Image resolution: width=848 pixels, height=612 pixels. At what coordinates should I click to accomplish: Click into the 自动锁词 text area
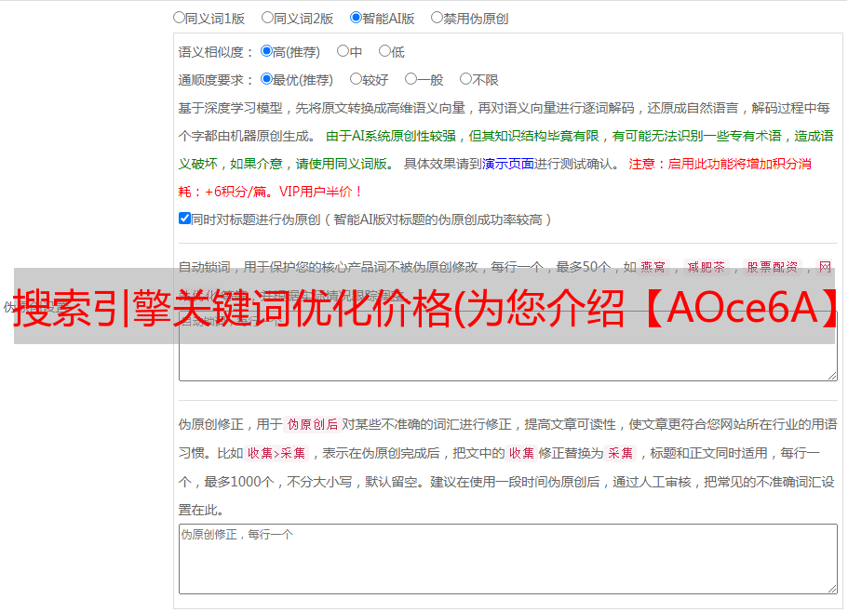pyautogui.click(x=508, y=346)
